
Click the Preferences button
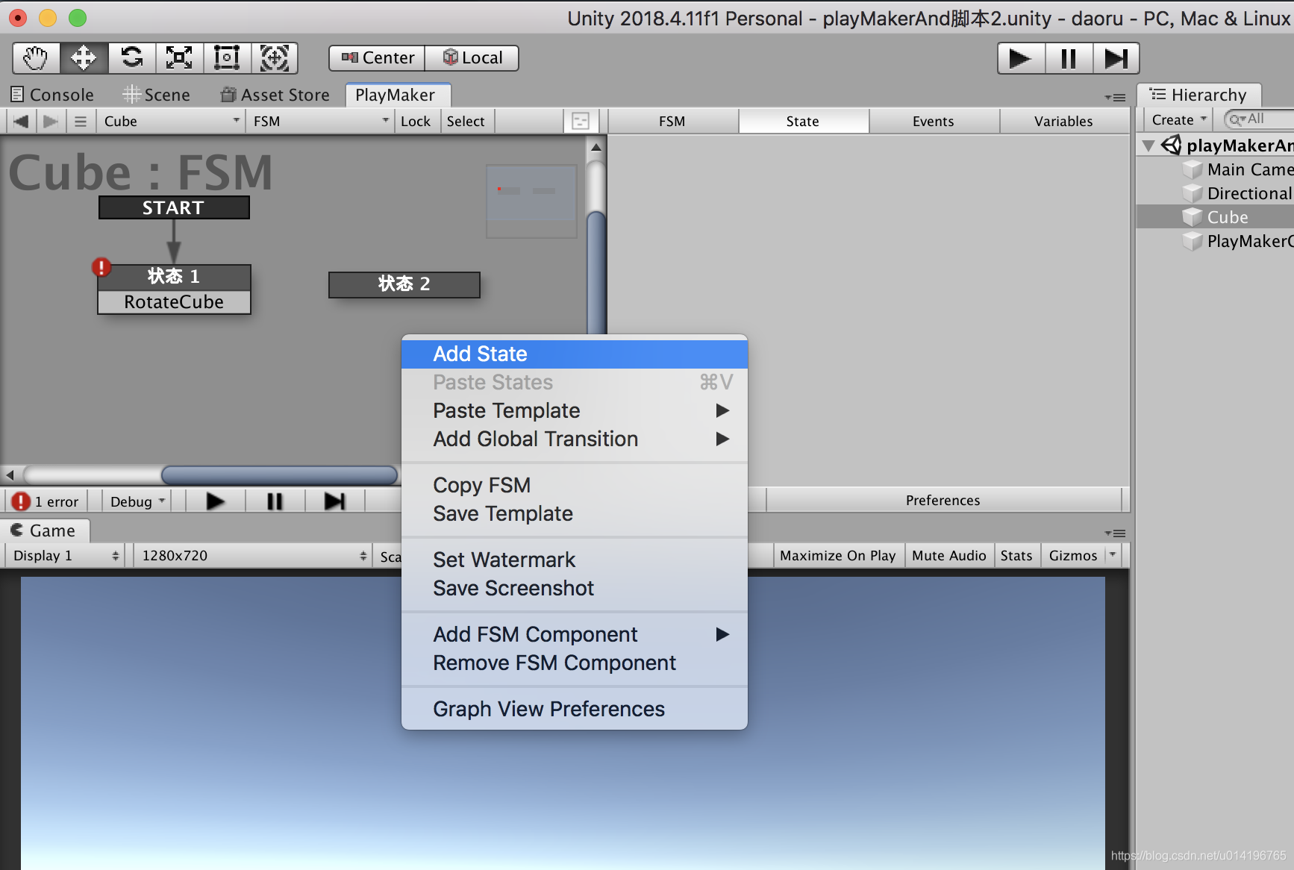coord(943,500)
